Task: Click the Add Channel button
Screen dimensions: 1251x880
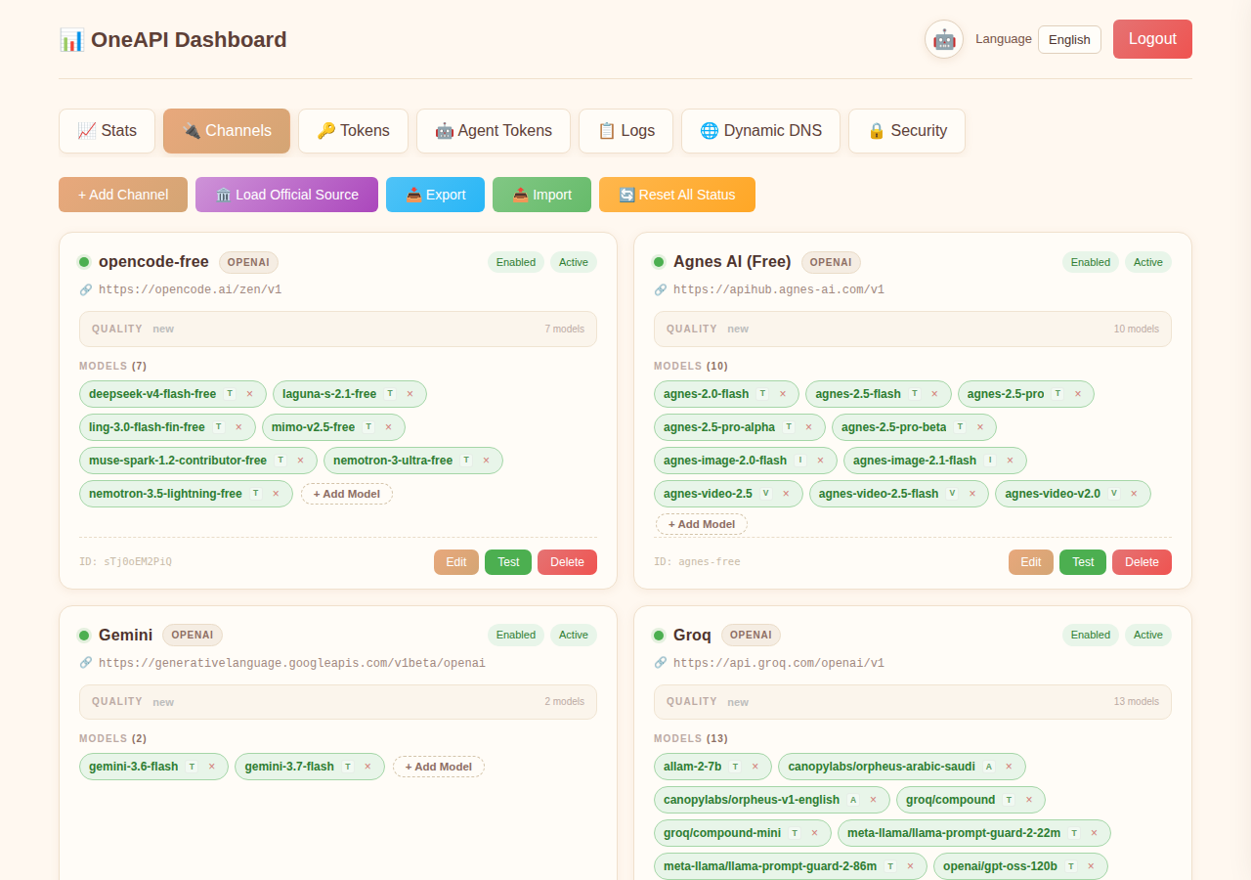Action: click(x=123, y=195)
